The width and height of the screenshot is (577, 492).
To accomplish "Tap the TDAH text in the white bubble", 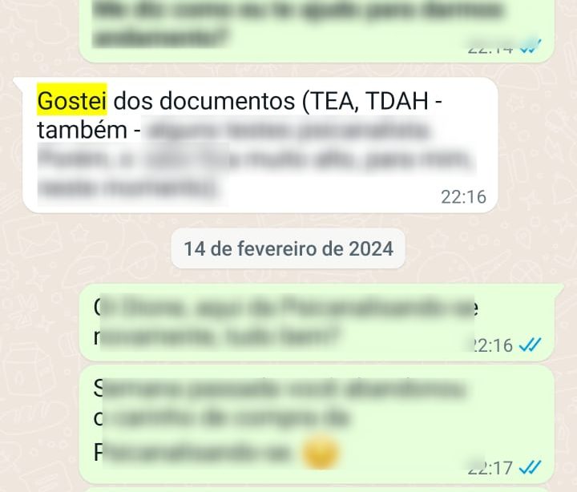I will coord(397,100).
